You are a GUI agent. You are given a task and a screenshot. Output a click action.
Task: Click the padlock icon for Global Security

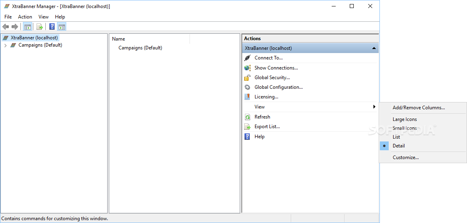247,78
